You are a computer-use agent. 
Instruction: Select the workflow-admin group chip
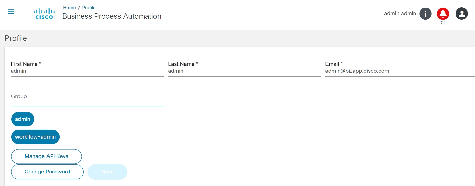(x=35, y=137)
